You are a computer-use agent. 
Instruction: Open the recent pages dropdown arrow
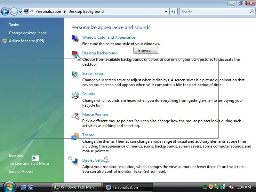pos(20,12)
